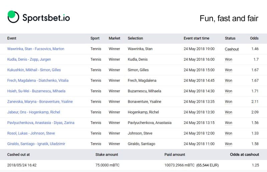
Task: Select the Simon, Gilles selection cell
Action: click(x=138, y=70)
